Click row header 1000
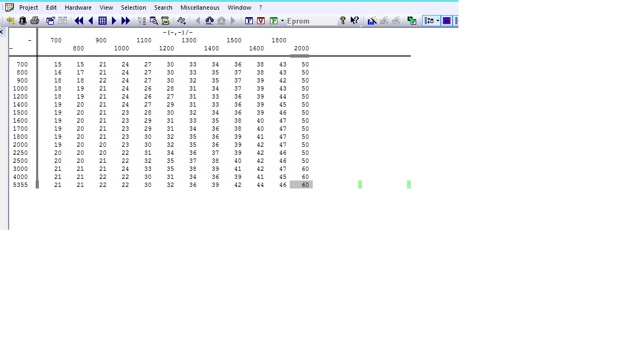617x347 pixels. (x=20, y=88)
